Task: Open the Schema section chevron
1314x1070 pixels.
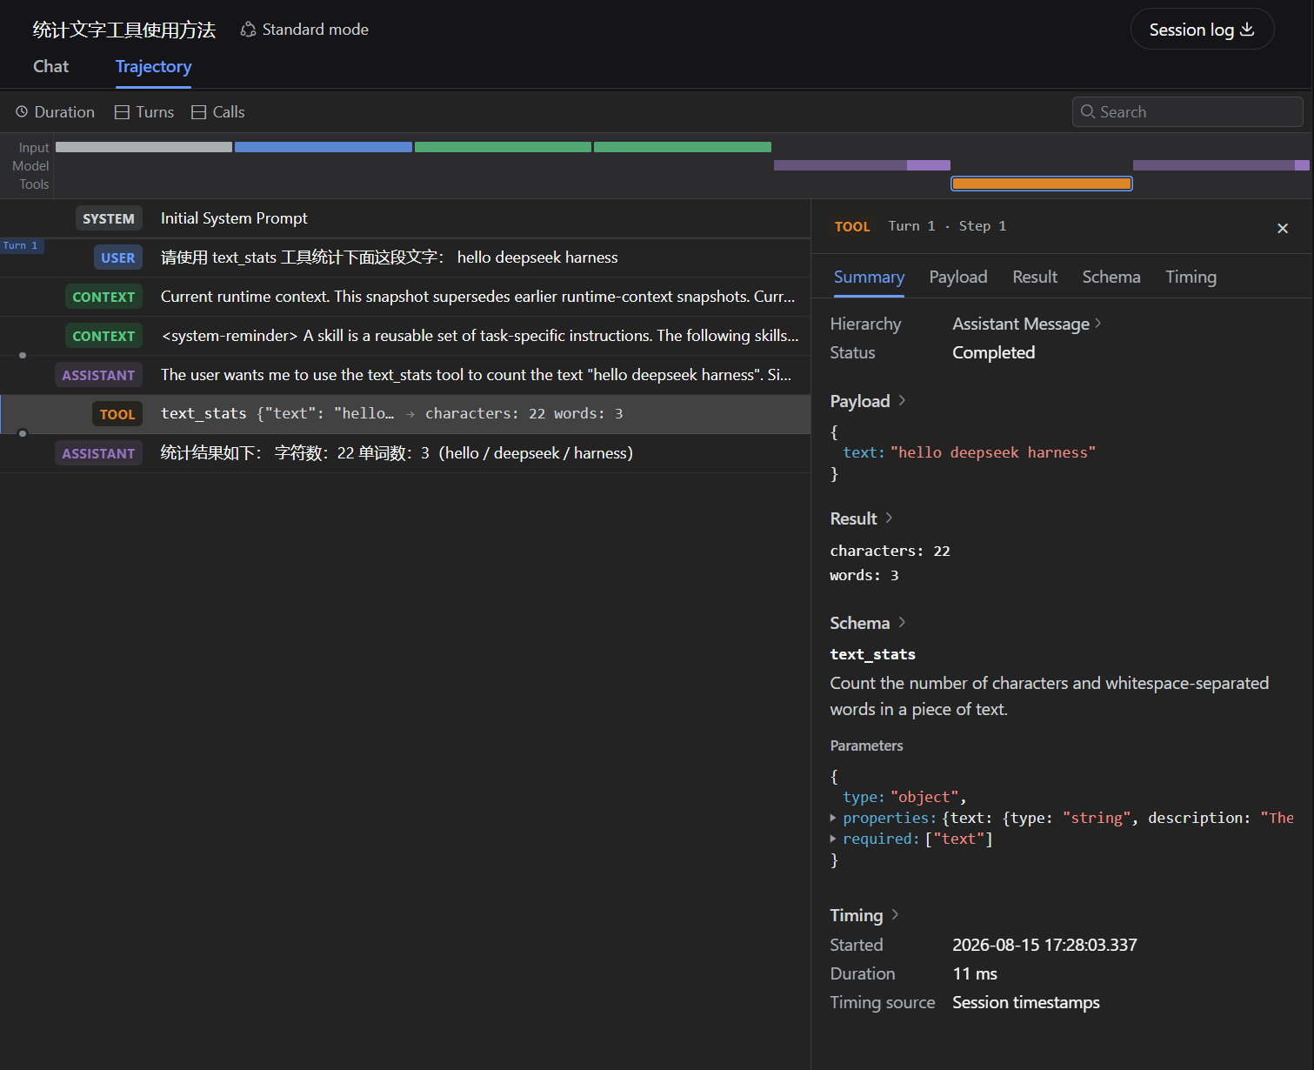Action: click(x=902, y=622)
